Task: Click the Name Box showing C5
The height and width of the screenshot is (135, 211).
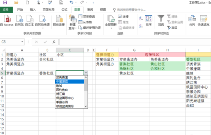Action: [x=11, y=42]
